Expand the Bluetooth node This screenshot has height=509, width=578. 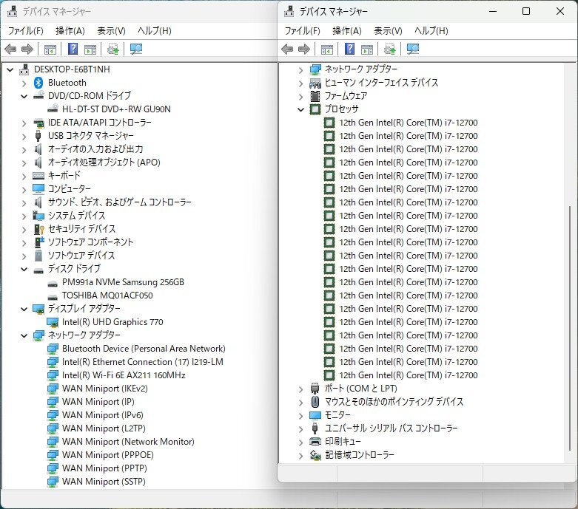tap(24, 83)
